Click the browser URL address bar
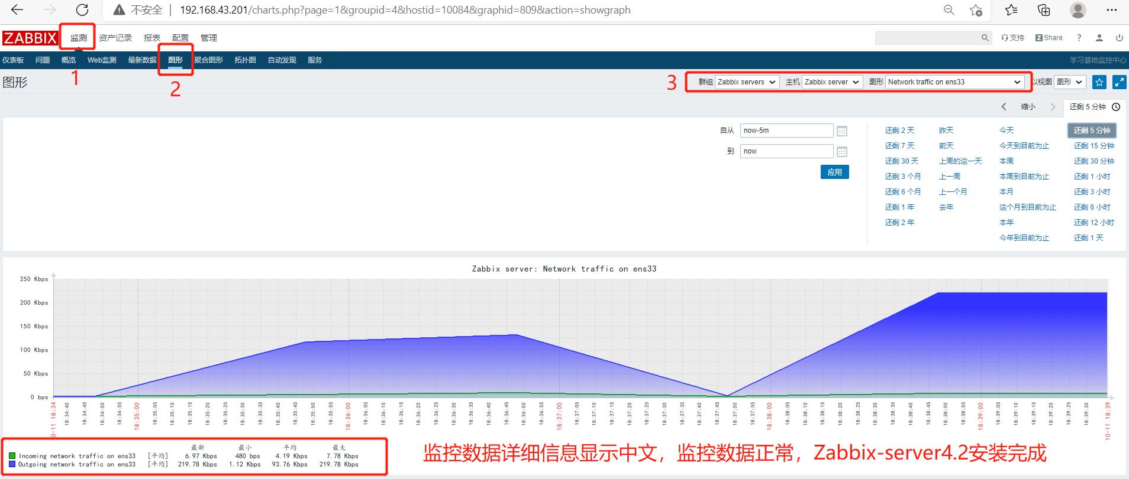This screenshot has width=1129, height=479. click(x=405, y=10)
